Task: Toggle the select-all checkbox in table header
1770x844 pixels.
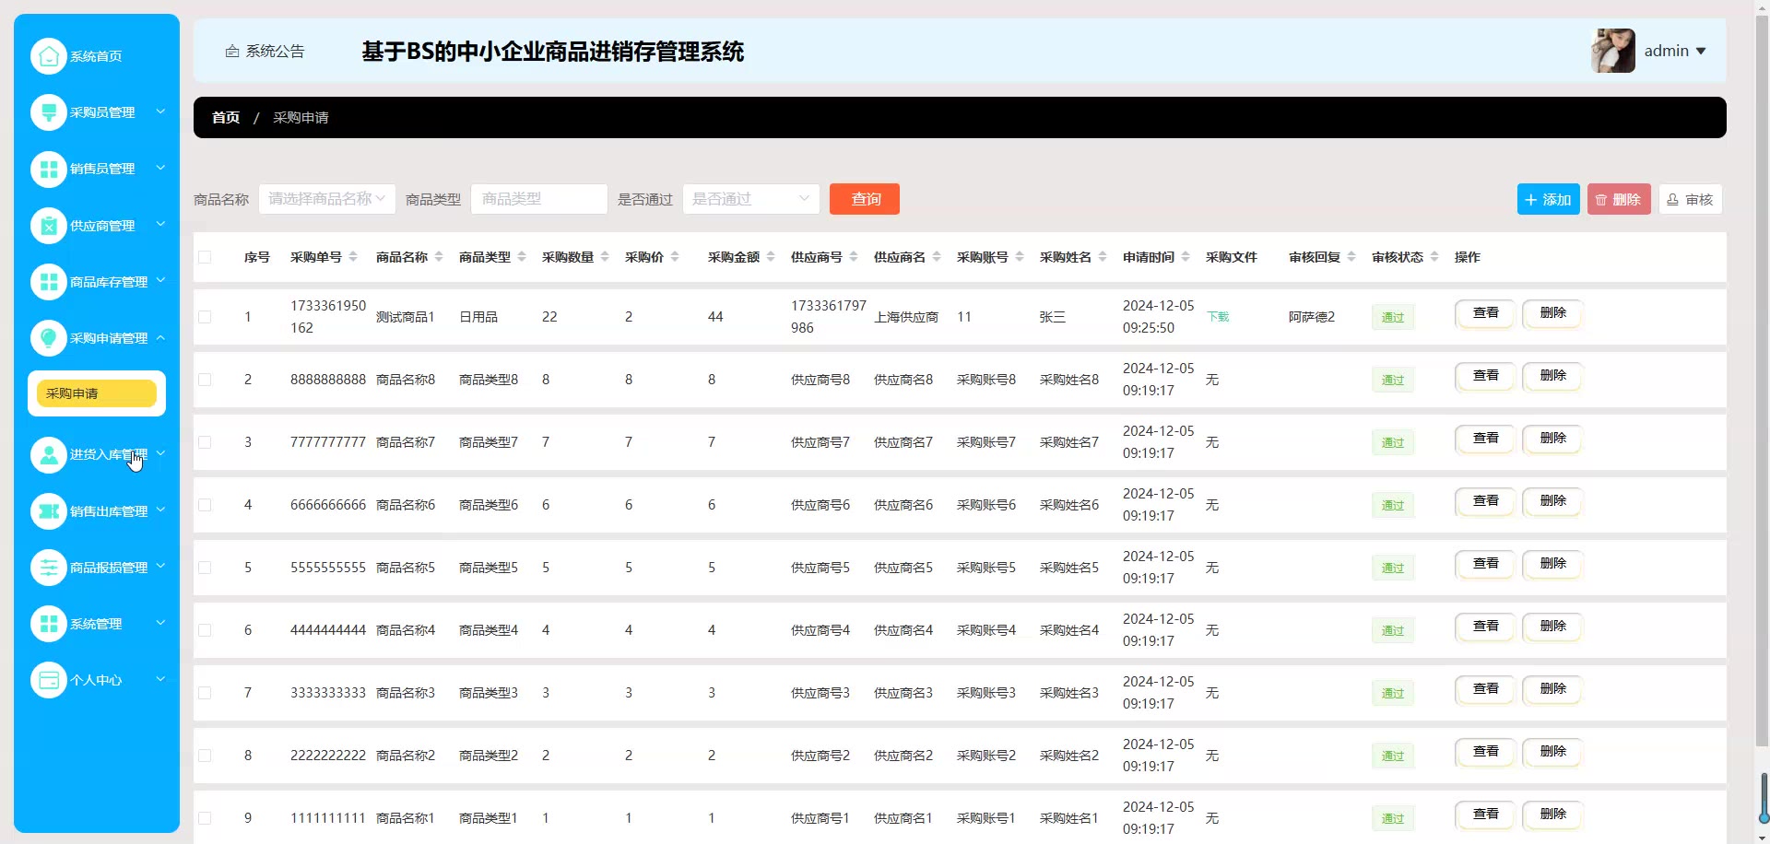Action: pos(205,257)
